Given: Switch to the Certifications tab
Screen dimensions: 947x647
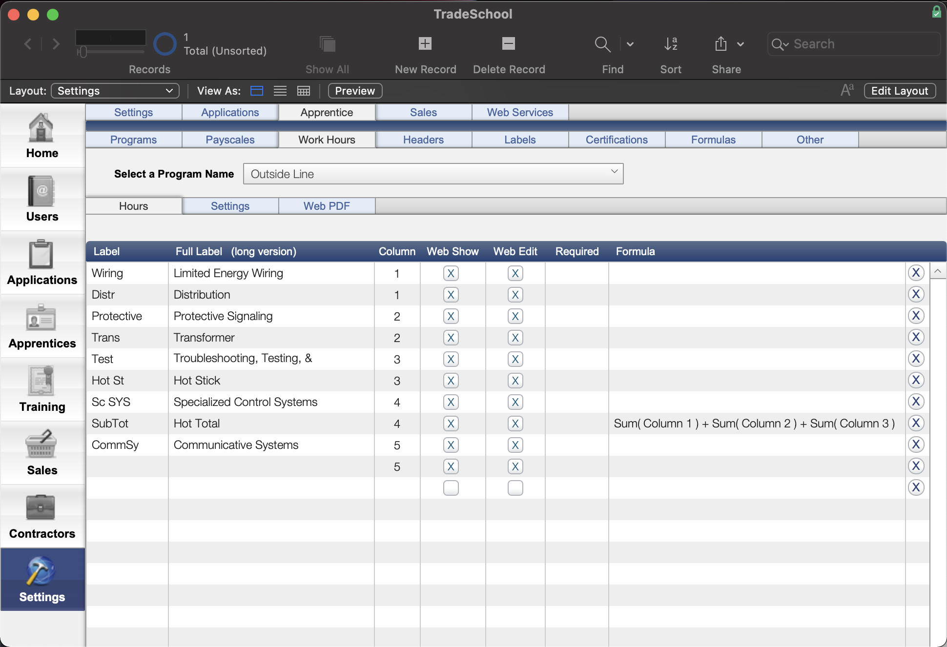Looking at the screenshot, I should [x=617, y=139].
